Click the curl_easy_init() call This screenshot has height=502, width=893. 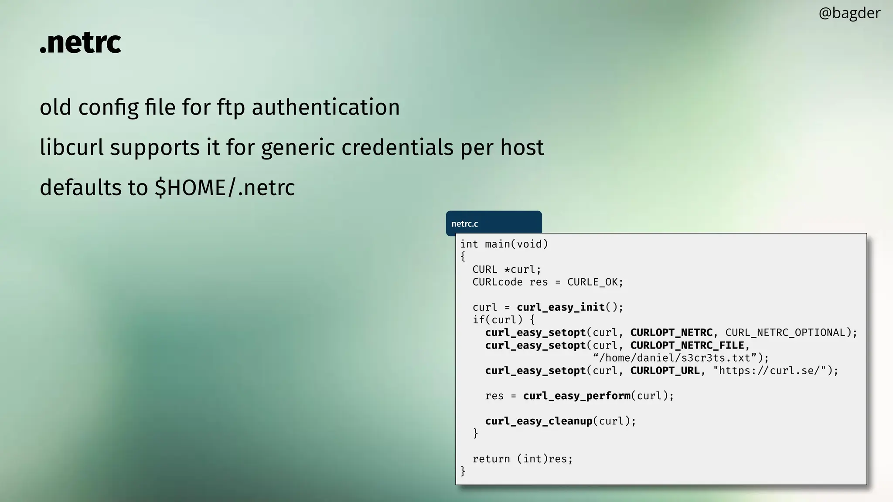point(570,307)
